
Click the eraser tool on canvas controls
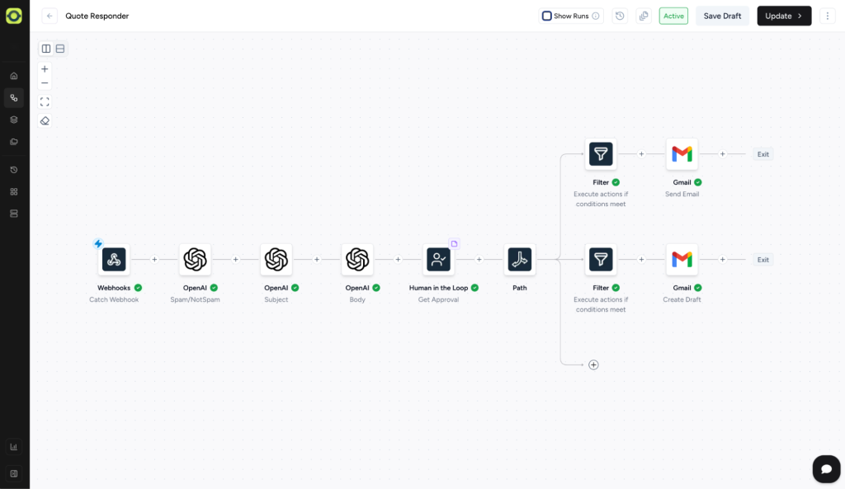[45, 120]
